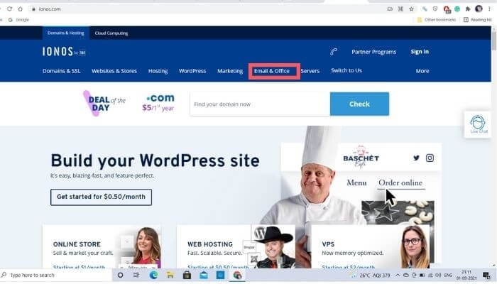Switch to the Cloud Computing tab

(x=111, y=33)
